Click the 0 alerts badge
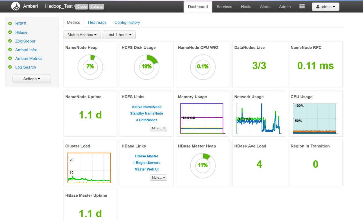Screen dimensions: 363x221 pos(96,7)
